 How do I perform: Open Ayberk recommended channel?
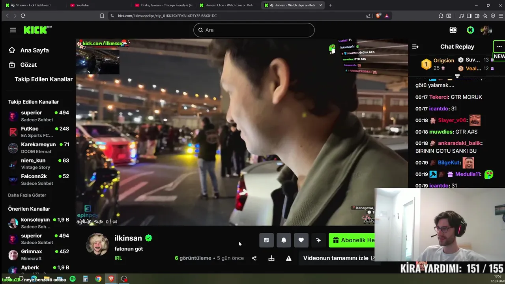point(39,270)
